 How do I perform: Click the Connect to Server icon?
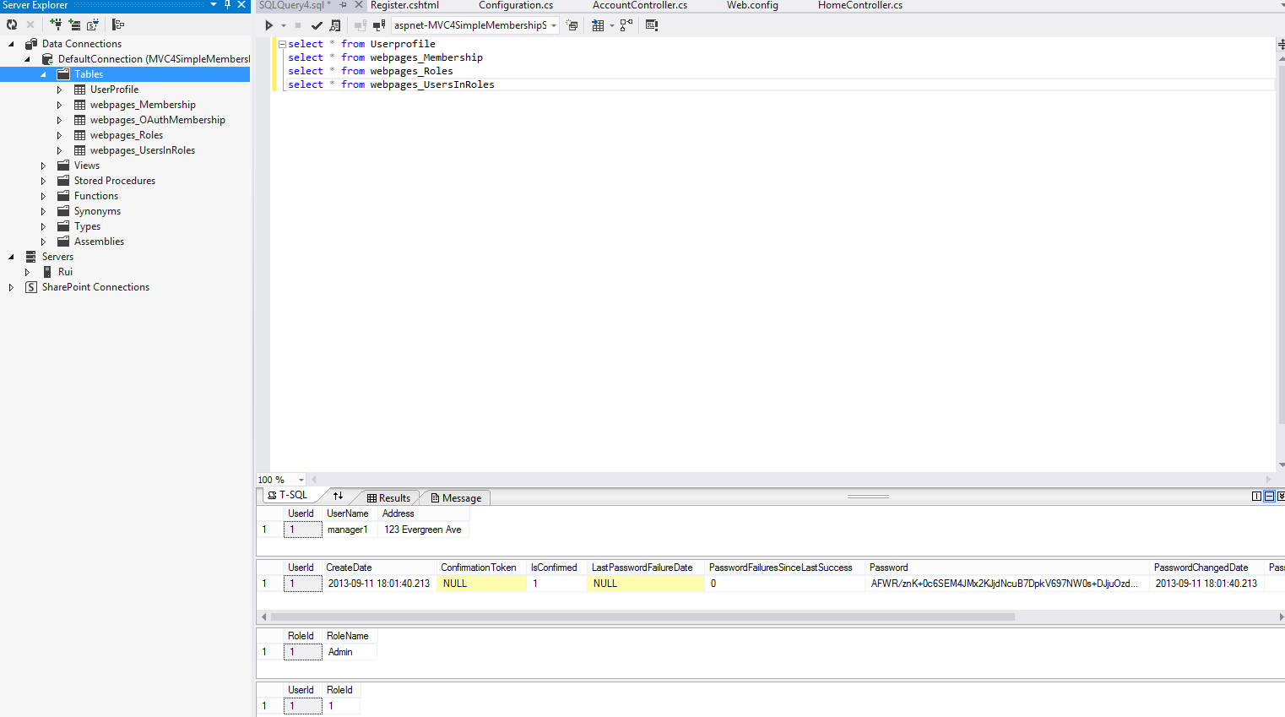[74, 24]
